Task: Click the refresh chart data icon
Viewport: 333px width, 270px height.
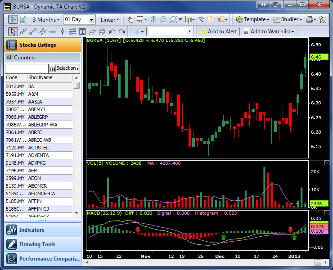Action: (23, 19)
